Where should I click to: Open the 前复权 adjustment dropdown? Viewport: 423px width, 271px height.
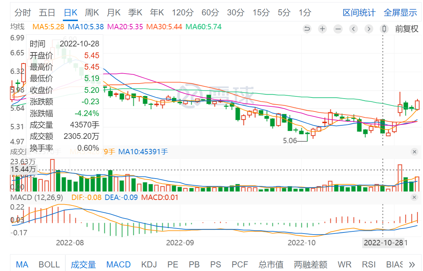point(407,29)
